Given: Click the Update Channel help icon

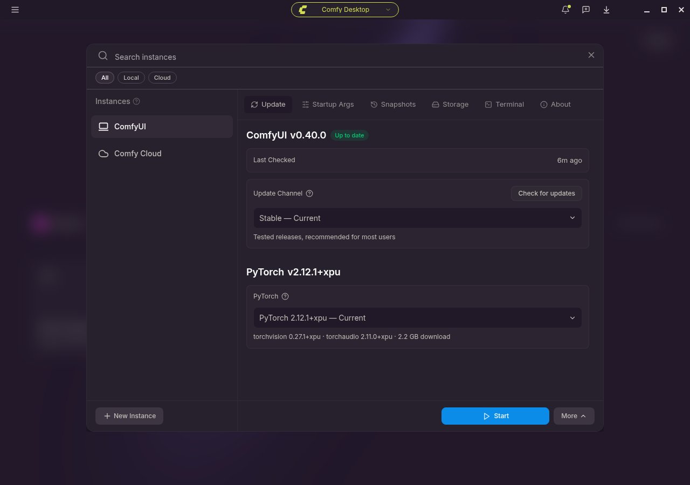Looking at the screenshot, I should [309, 193].
